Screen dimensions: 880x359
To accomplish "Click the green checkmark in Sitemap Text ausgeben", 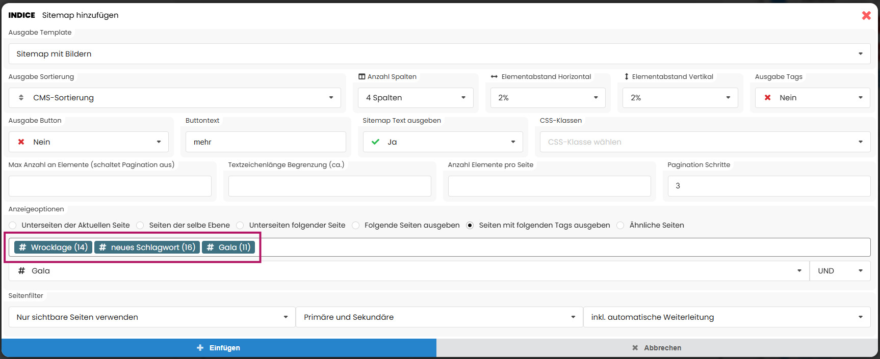I will pos(375,142).
